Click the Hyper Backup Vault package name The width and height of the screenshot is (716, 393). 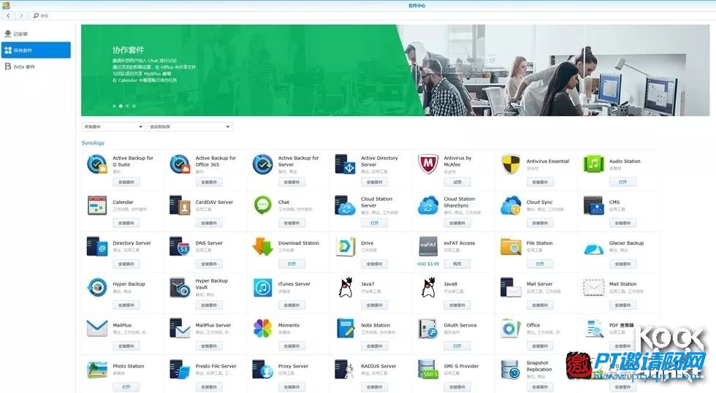click(211, 284)
